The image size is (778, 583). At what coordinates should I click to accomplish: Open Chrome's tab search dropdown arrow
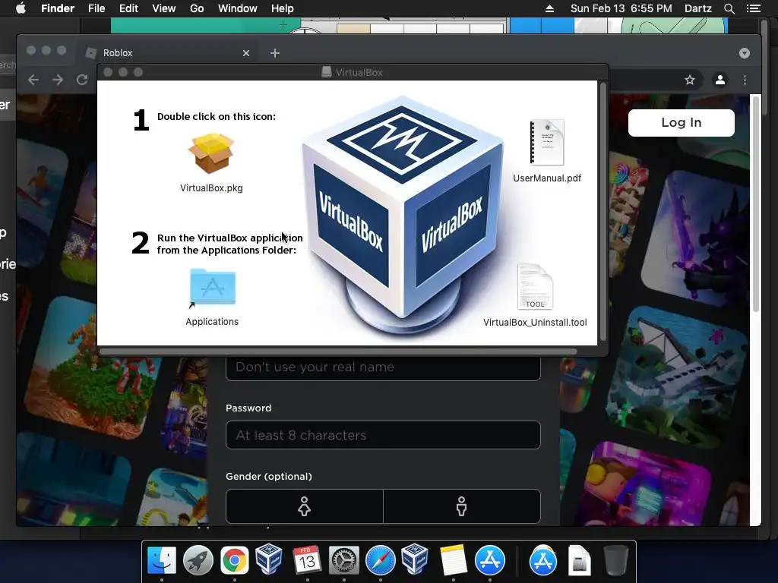(745, 53)
